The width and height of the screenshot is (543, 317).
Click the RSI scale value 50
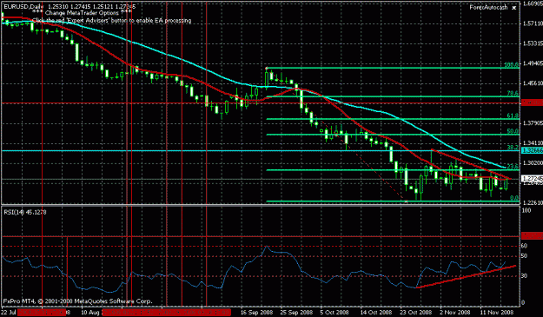524,256
